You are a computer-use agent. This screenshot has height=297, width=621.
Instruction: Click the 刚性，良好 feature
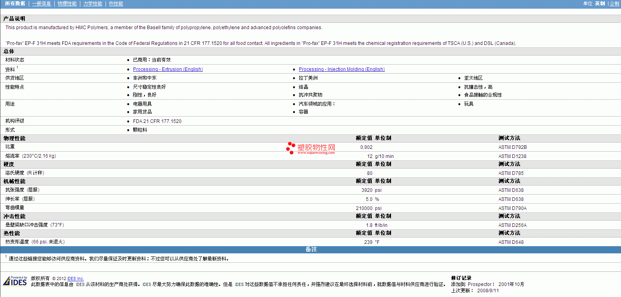coord(145,95)
